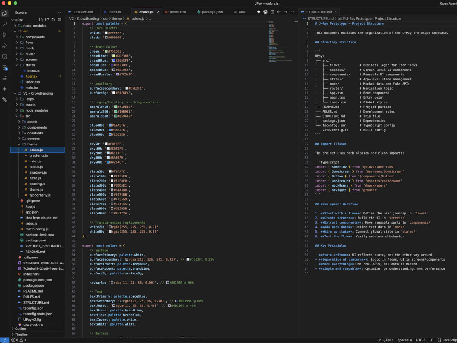Click the brandPurple #7C3AED color swatch

click(x=117, y=75)
